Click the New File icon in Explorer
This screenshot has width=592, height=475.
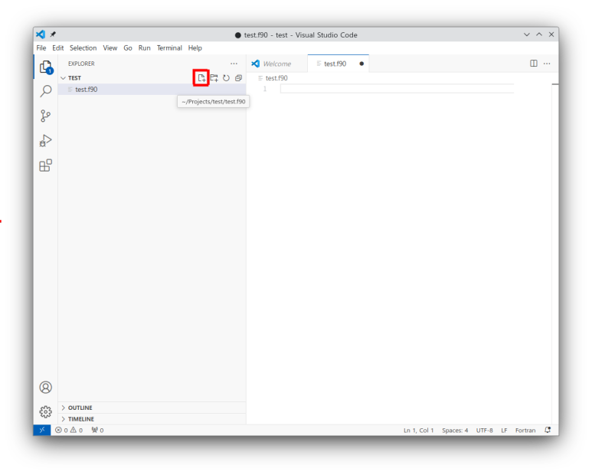pyautogui.click(x=201, y=78)
